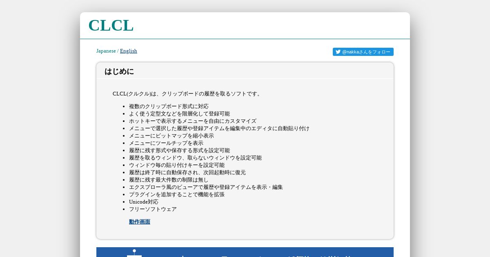Click item プラグインを追加することで機能を拡張
Image resolution: width=490 pixels, height=257 pixels.
tap(177, 195)
